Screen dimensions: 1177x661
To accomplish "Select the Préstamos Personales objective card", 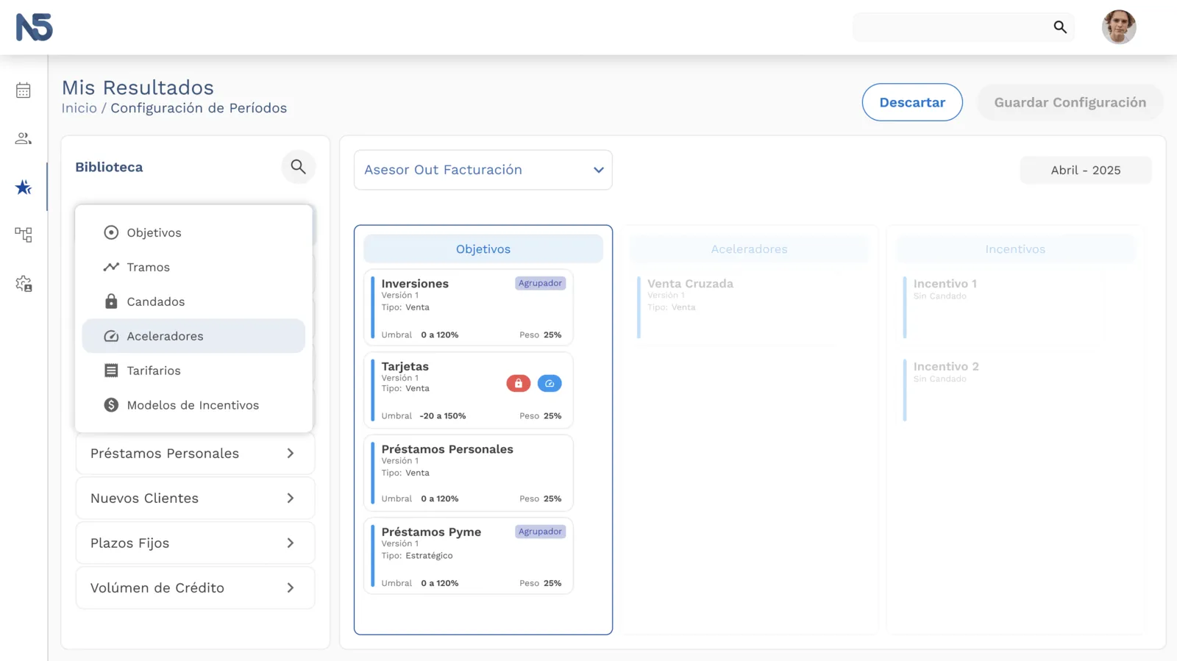I will [x=469, y=473].
